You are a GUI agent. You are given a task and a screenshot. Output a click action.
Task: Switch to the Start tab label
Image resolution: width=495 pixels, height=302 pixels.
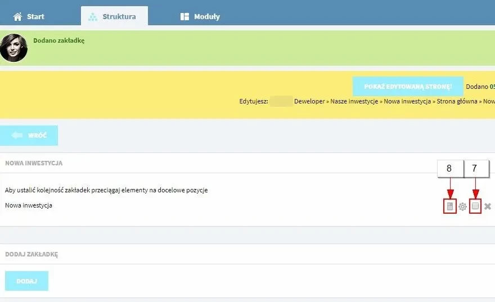[35, 16]
